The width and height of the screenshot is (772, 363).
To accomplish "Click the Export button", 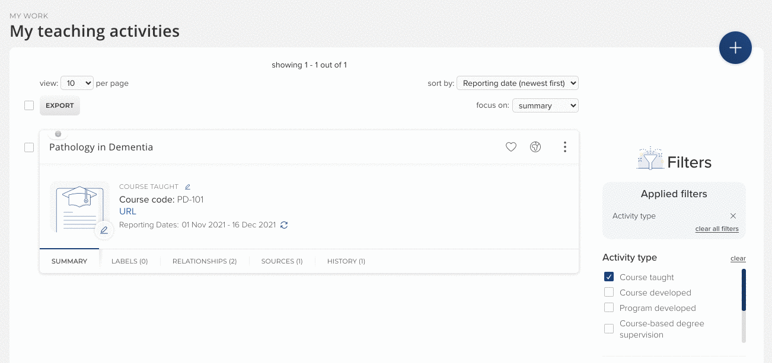I will point(60,106).
